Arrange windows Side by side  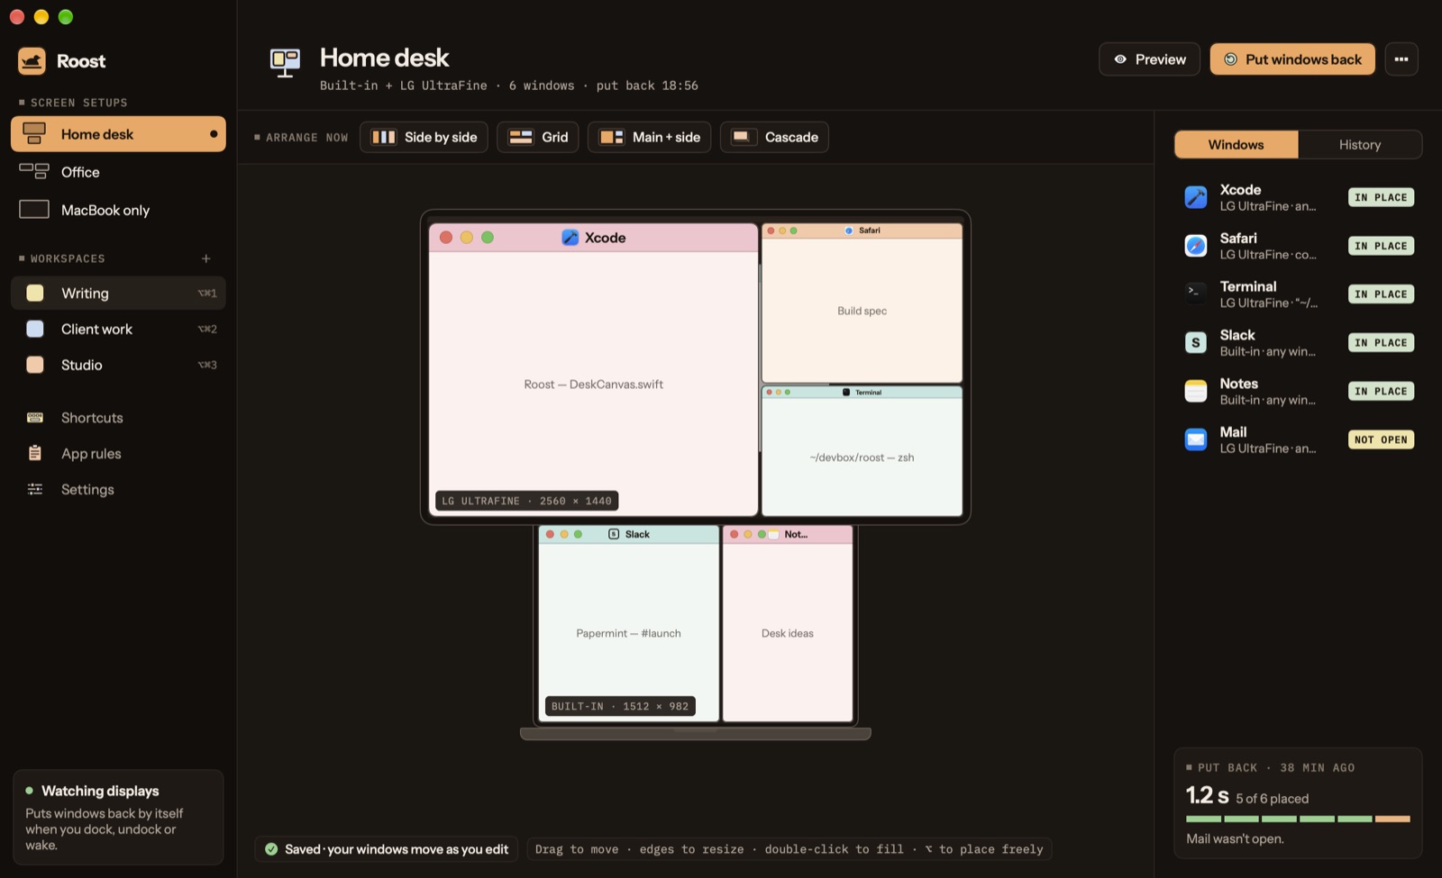point(424,137)
